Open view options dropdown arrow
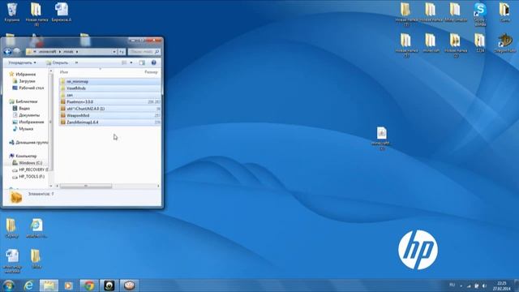This screenshot has width=519, height=292. tap(131, 62)
